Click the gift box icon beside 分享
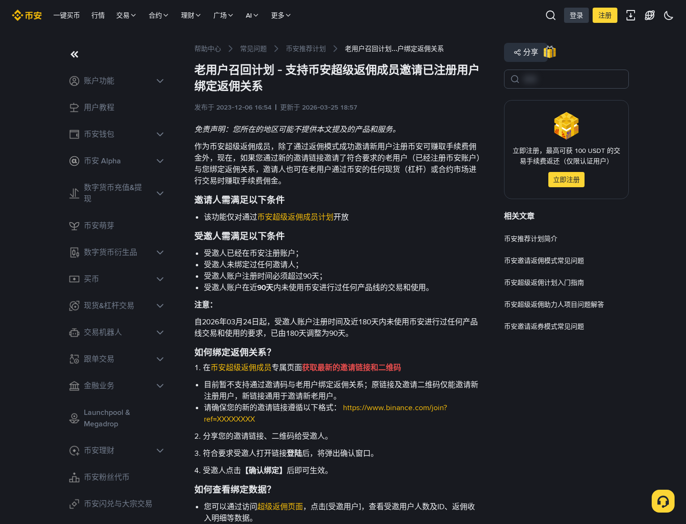686x524 pixels. coord(550,52)
